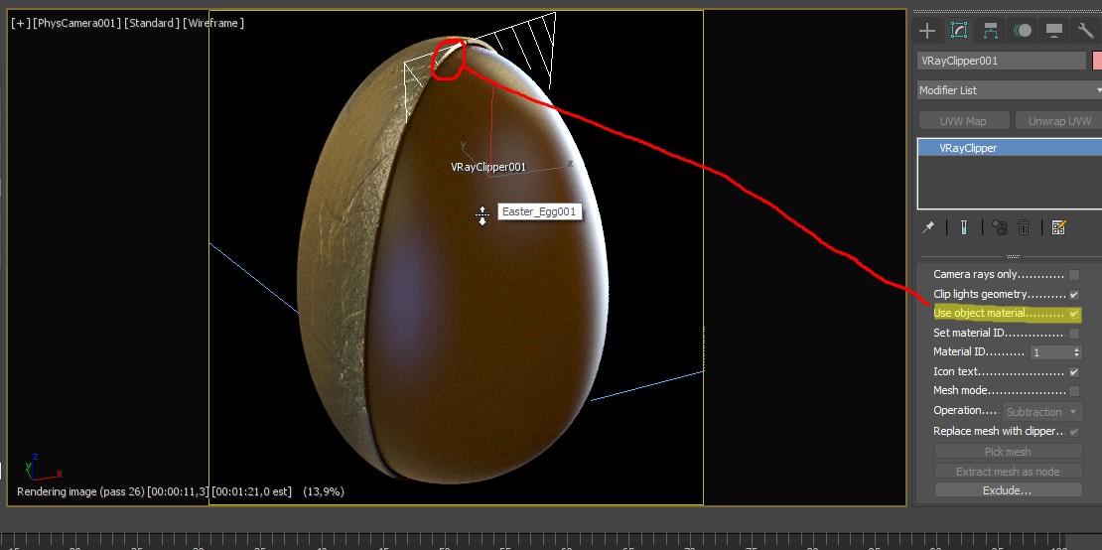Select VRayClipper in the modifier stack
Image resolution: width=1102 pixels, height=550 pixels.
coord(968,148)
